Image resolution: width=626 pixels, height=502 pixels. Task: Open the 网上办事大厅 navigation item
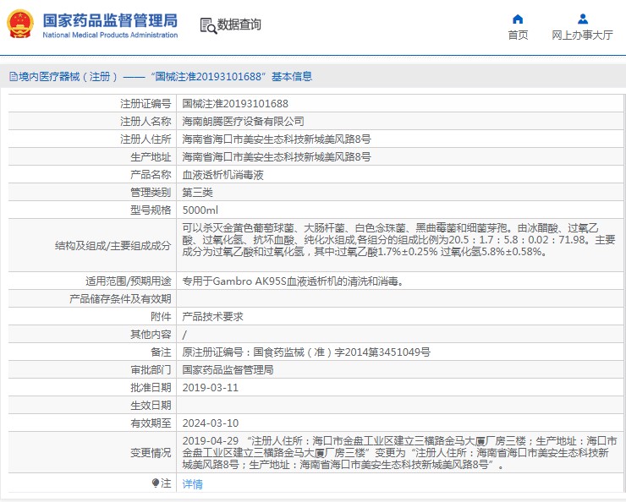pyautogui.click(x=582, y=35)
